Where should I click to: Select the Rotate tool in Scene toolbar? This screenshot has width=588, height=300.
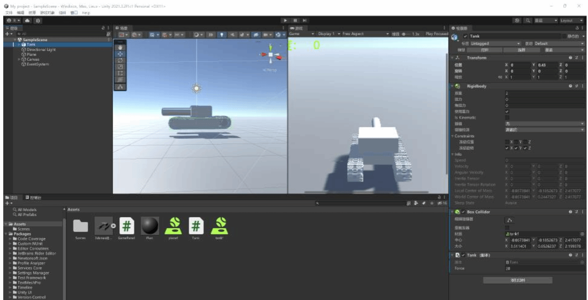click(x=120, y=60)
